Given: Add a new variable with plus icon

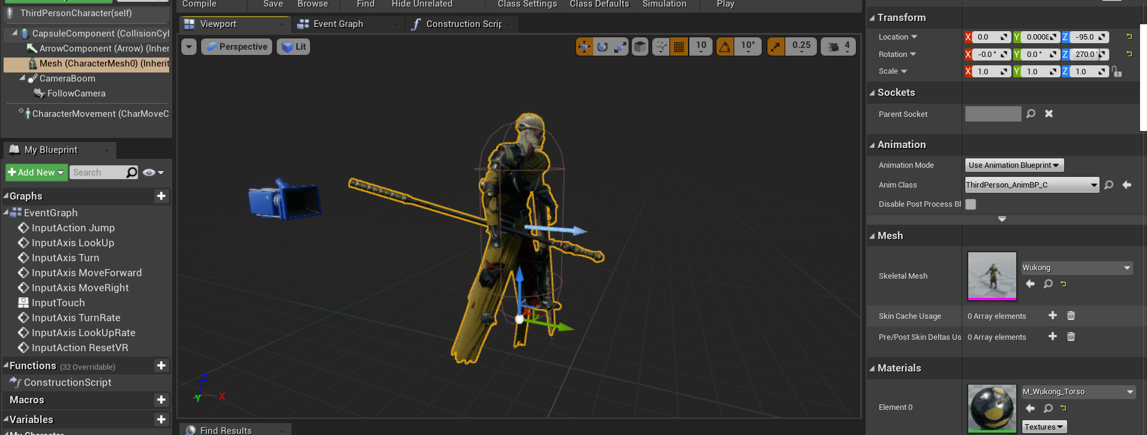Looking at the screenshot, I should click(x=161, y=419).
